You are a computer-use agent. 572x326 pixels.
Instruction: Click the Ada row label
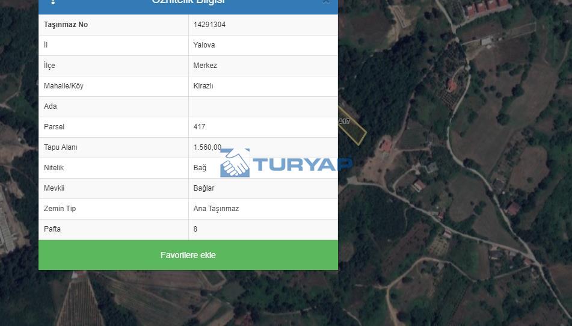[x=51, y=106]
